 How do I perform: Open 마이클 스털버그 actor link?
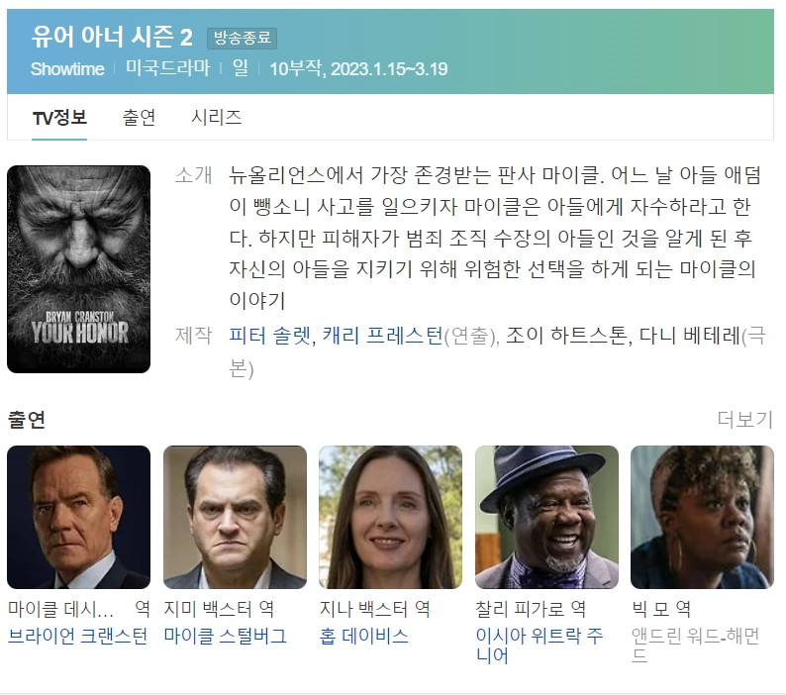[x=225, y=636]
